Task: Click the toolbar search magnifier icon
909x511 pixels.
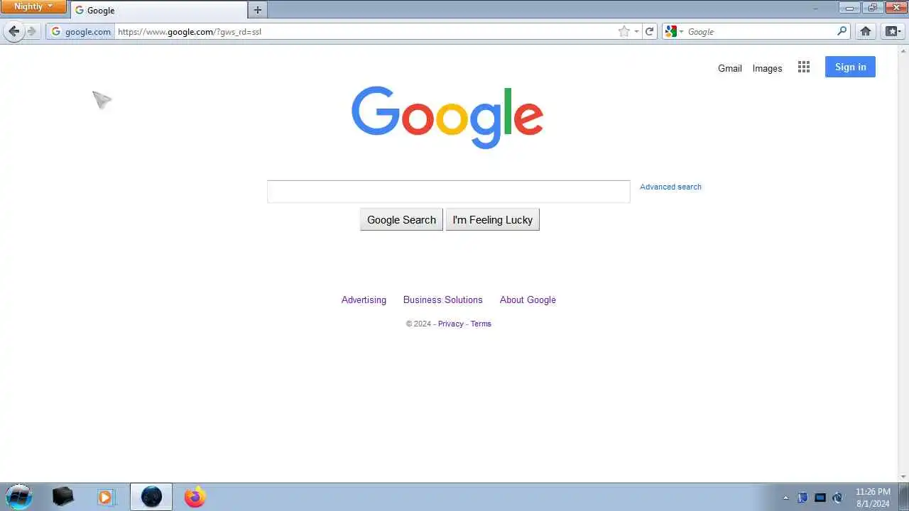Action: (842, 31)
